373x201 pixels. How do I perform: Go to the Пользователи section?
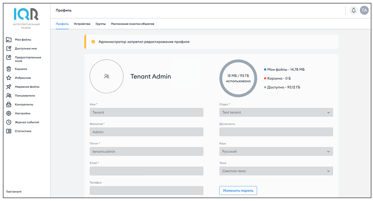coord(25,95)
